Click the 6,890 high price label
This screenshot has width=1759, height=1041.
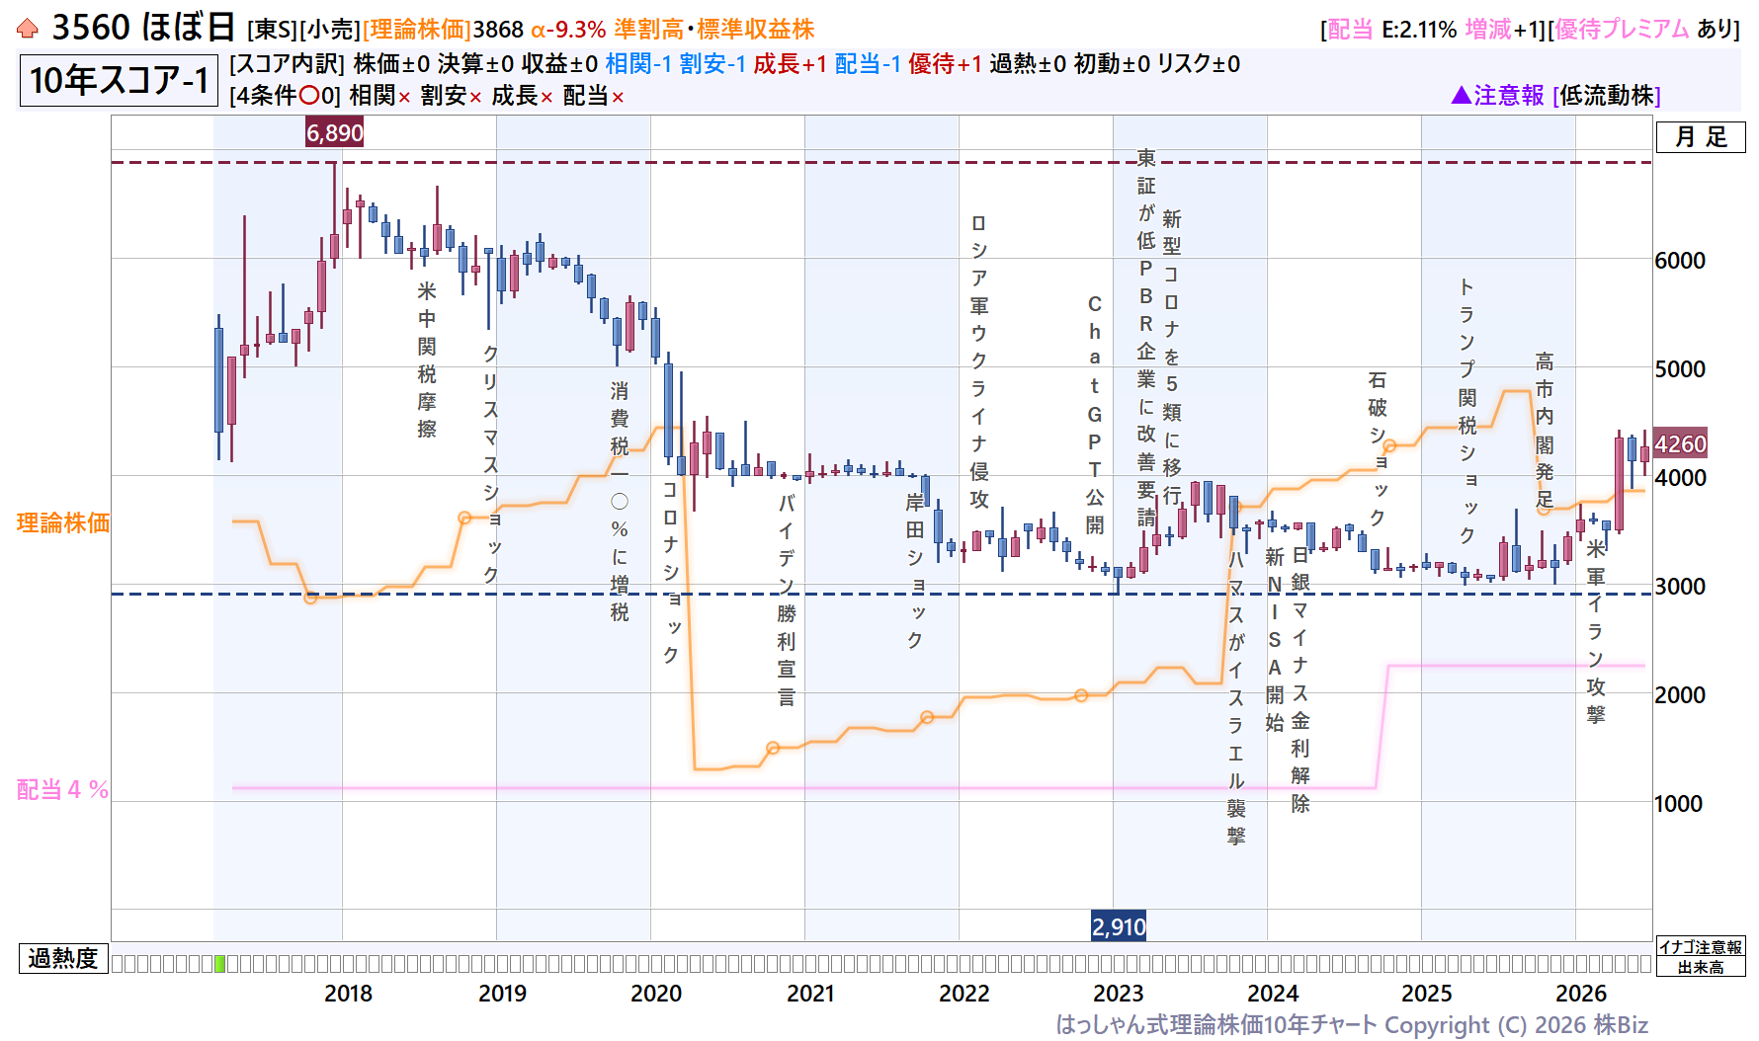[x=334, y=132]
